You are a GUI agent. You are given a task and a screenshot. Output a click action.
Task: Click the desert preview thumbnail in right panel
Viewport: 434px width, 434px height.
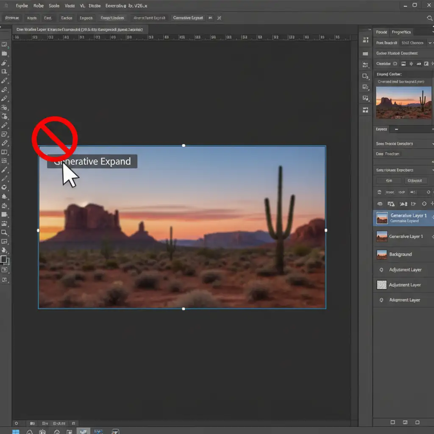coord(403,103)
